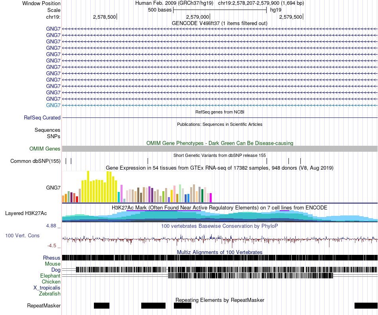Click RepeatMasker block under 'Repeating Elements' title
This screenshot has height=315, width=378.
(183, 306)
